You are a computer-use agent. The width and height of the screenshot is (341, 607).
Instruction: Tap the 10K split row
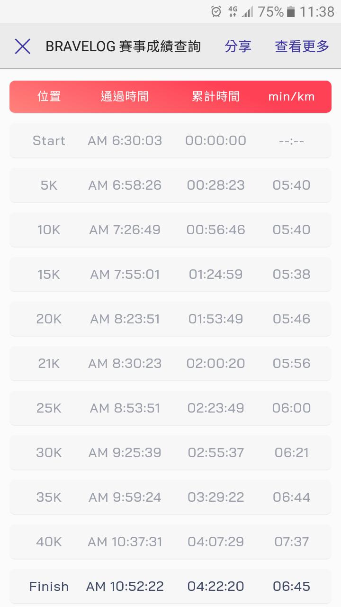(170, 230)
